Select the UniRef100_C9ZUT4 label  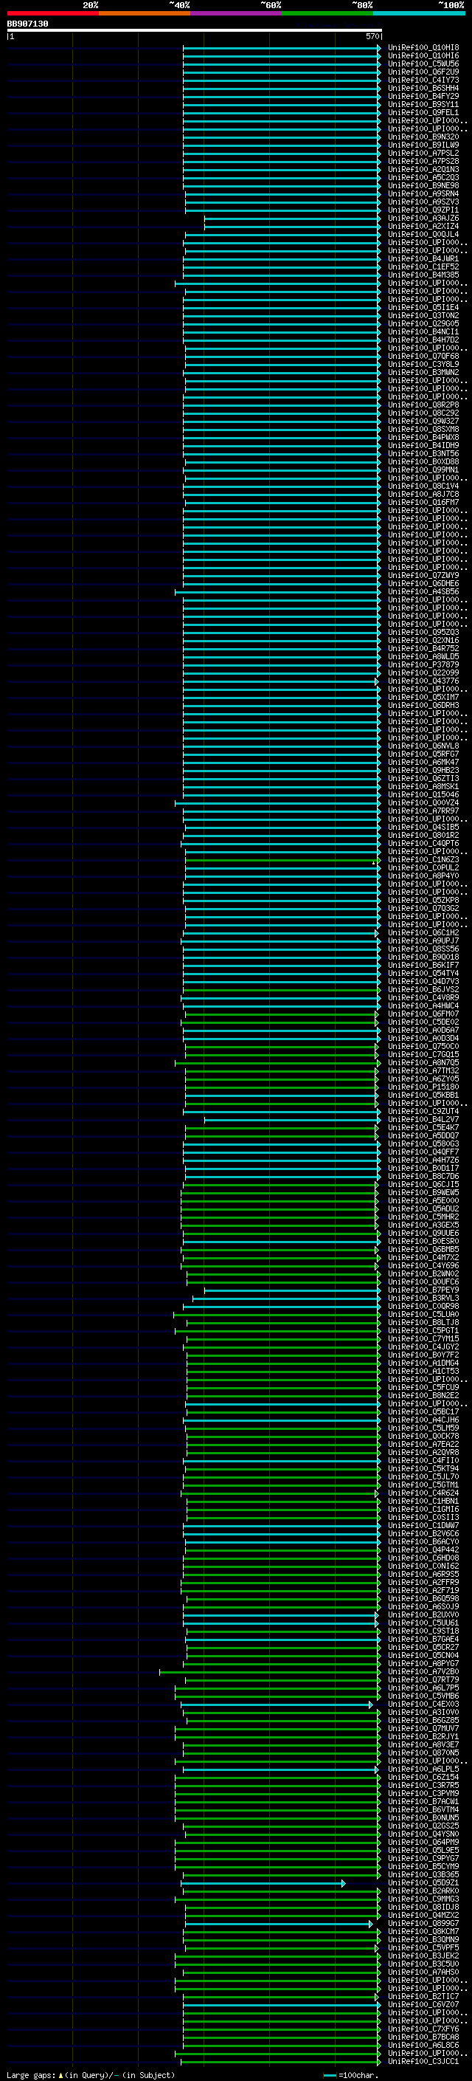coord(423,1112)
